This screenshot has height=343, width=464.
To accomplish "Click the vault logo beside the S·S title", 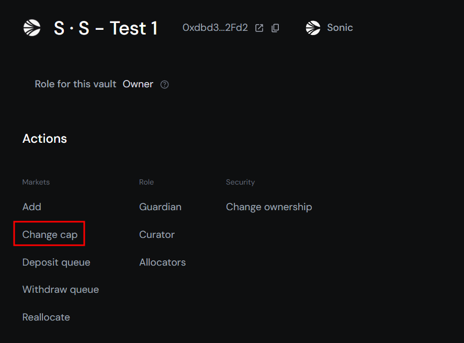I will point(32,28).
